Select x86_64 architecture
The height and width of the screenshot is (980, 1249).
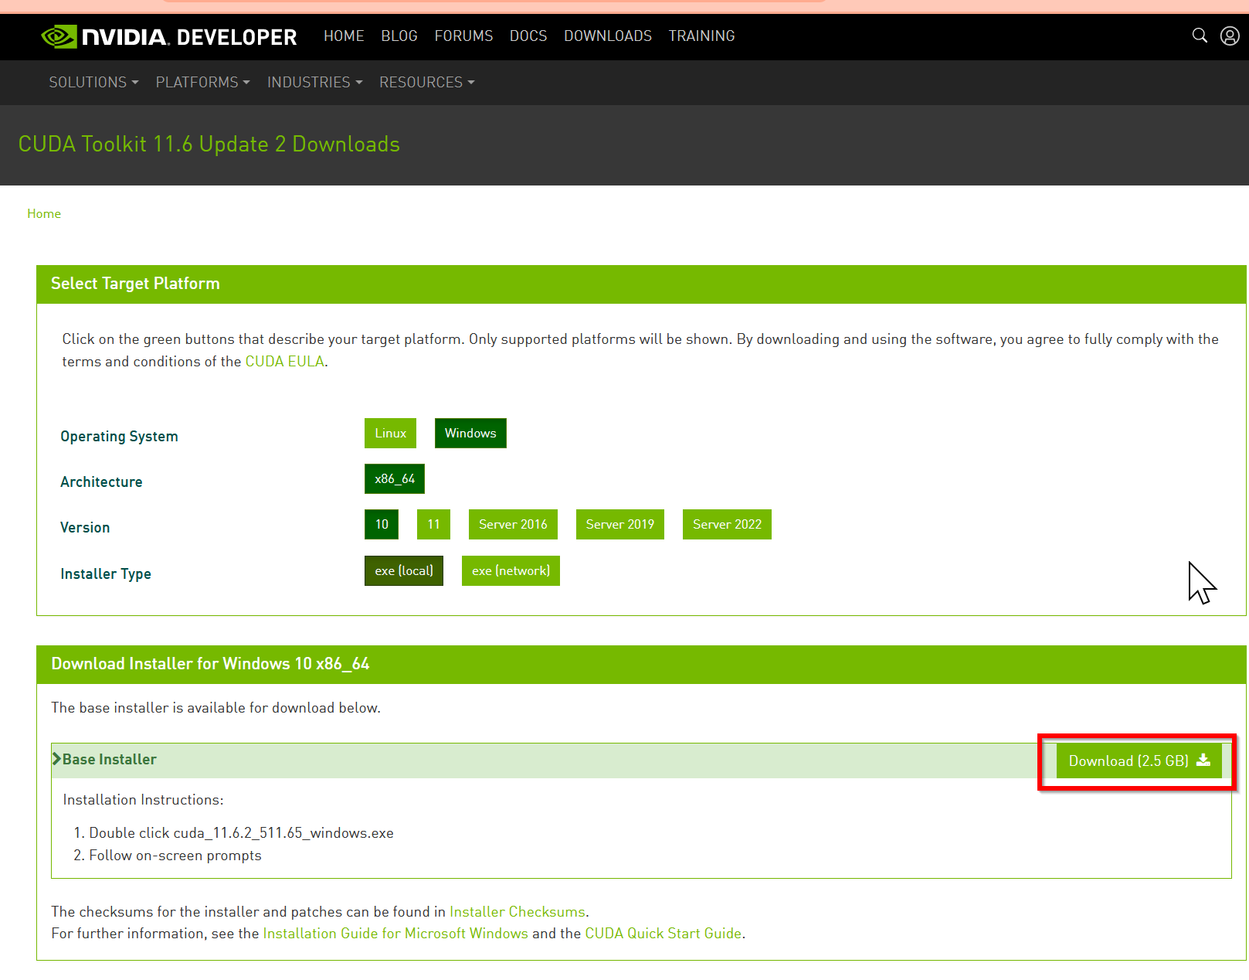click(x=395, y=479)
